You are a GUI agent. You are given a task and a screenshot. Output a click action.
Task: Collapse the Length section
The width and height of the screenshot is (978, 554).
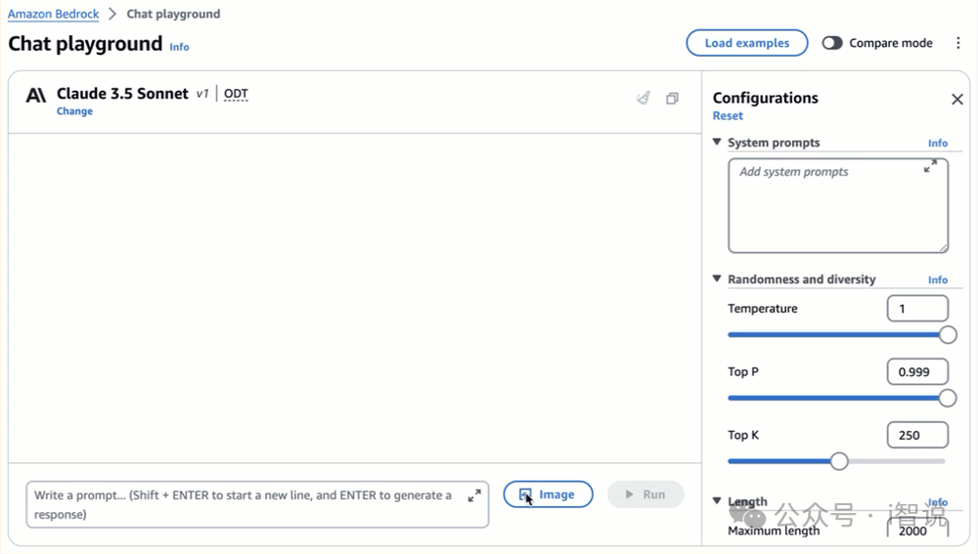pos(718,501)
